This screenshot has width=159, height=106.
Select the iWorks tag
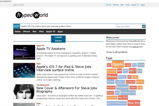(x=111, y=82)
